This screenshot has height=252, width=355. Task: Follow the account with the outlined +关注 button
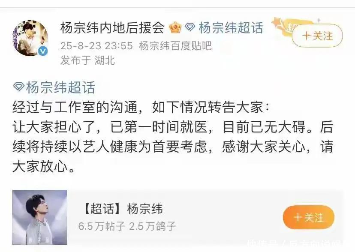point(317,36)
